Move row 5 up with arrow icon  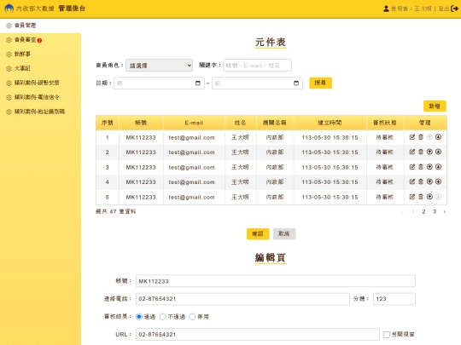pos(429,197)
